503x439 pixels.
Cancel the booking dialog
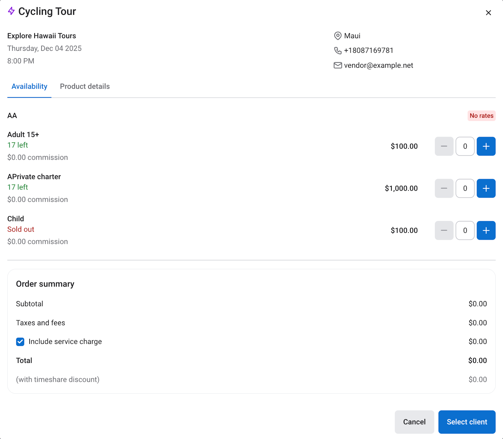tap(414, 422)
